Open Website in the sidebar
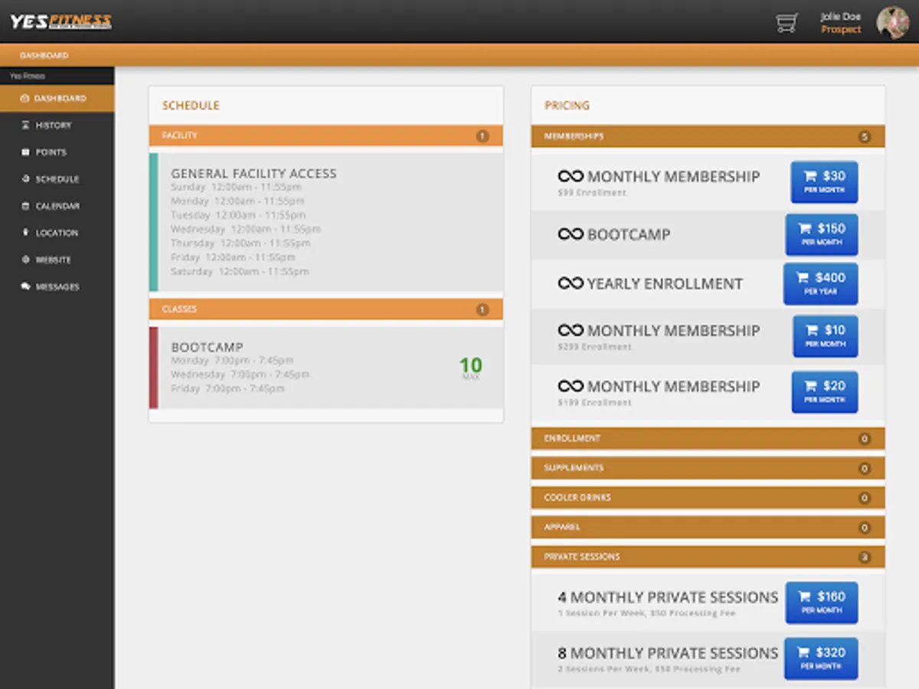 (x=57, y=260)
